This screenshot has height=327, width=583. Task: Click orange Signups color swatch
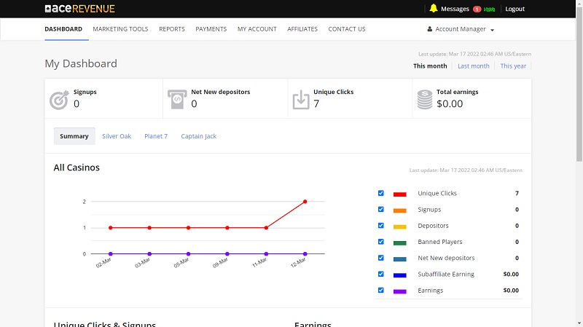pyautogui.click(x=399, y=210)
